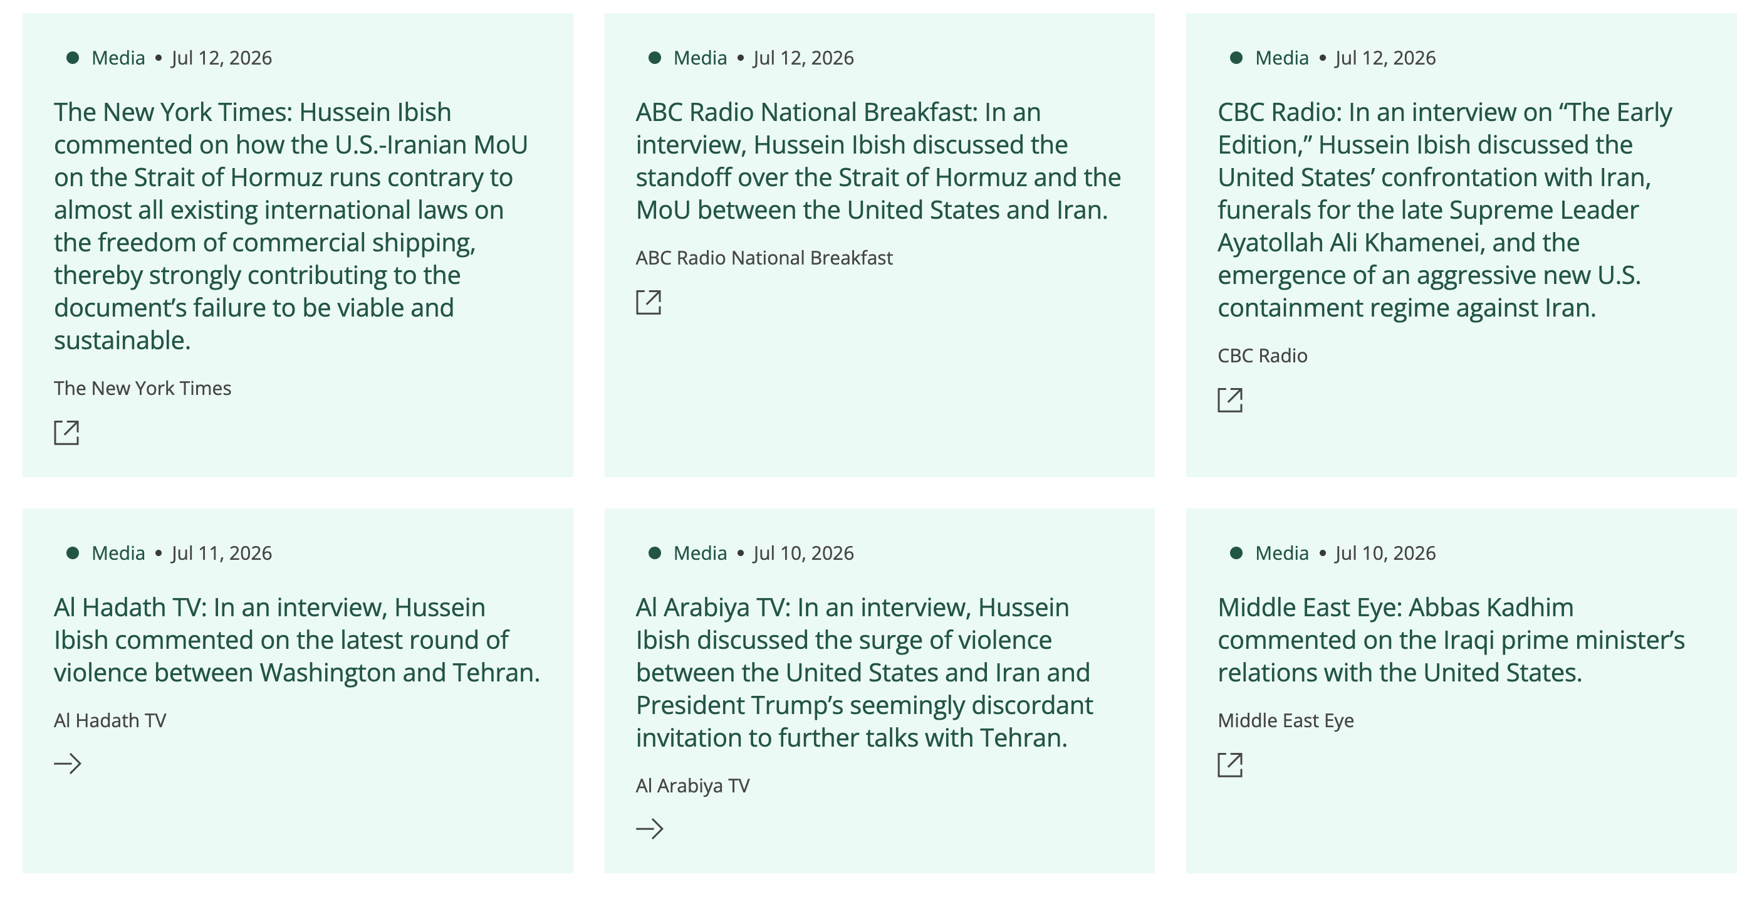Follow the arrow icon under Al Arabiya TV
The image size is (1752, 899).
pos(649,829)
